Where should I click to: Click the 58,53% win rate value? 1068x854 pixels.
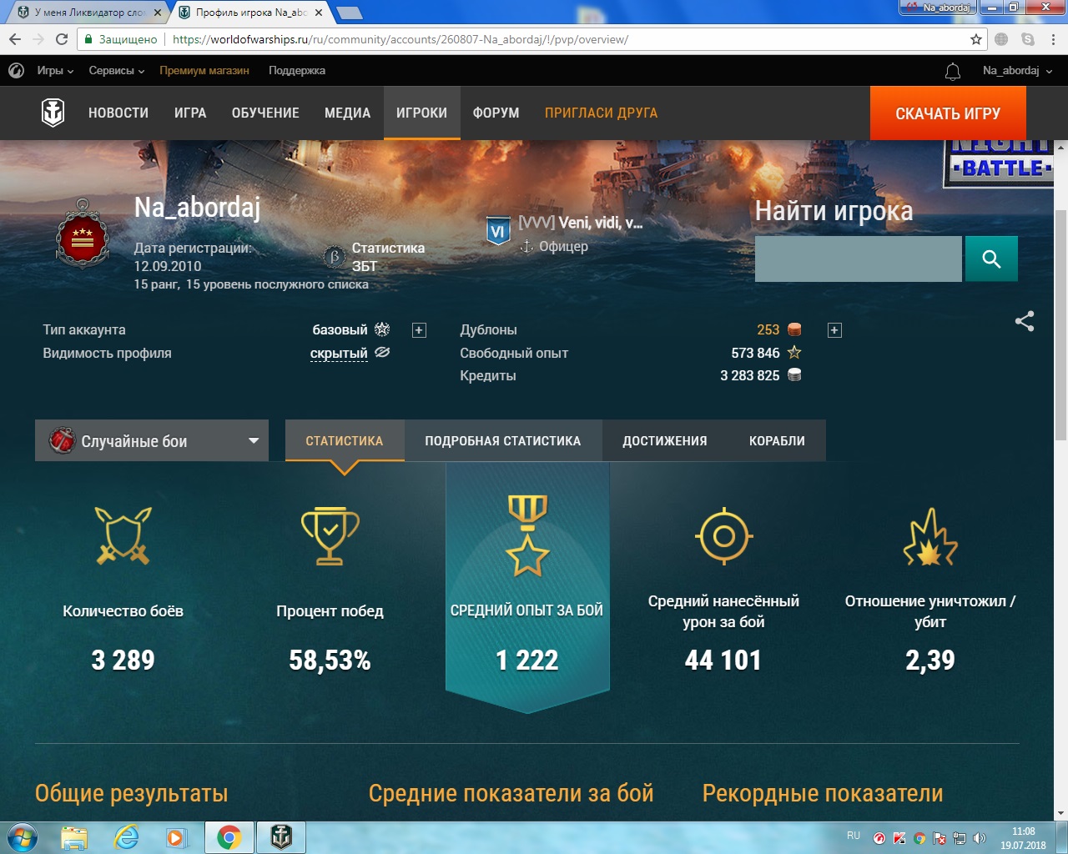click(x=330, y=661)
